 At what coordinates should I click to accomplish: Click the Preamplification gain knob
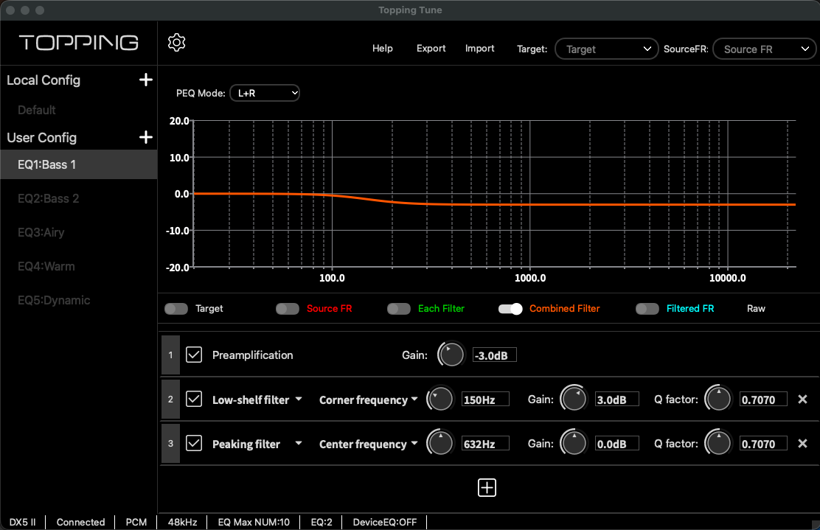tap(451, 355)
